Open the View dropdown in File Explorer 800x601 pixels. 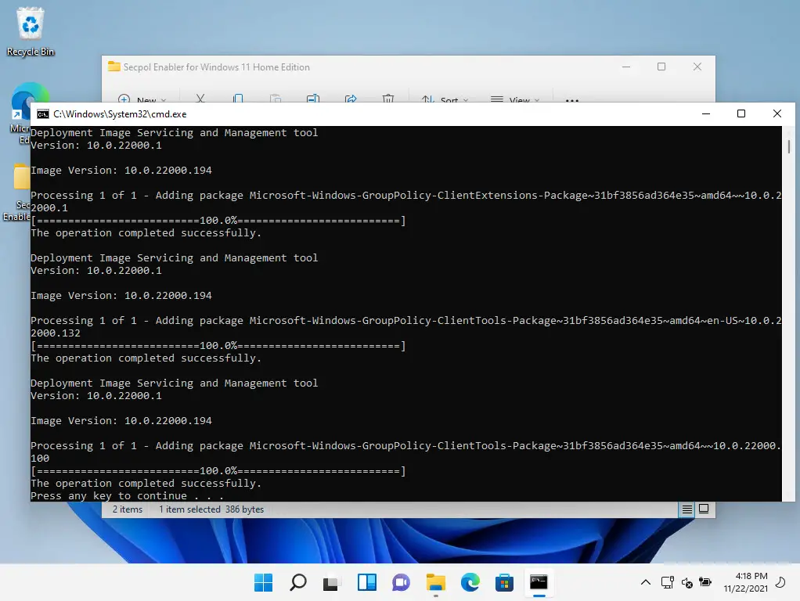515,99
